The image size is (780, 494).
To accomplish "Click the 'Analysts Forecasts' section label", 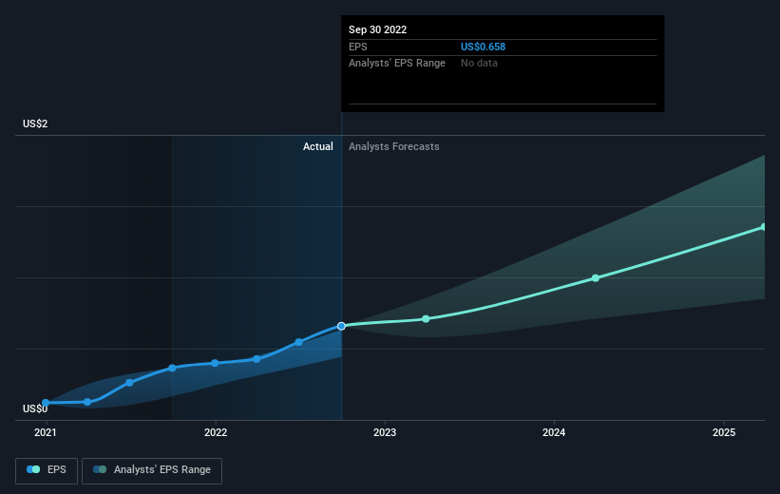I will tap(394, 146).
